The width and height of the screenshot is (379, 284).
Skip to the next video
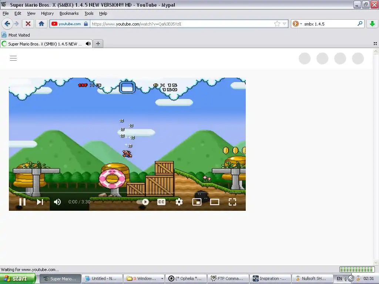[40, 202]
